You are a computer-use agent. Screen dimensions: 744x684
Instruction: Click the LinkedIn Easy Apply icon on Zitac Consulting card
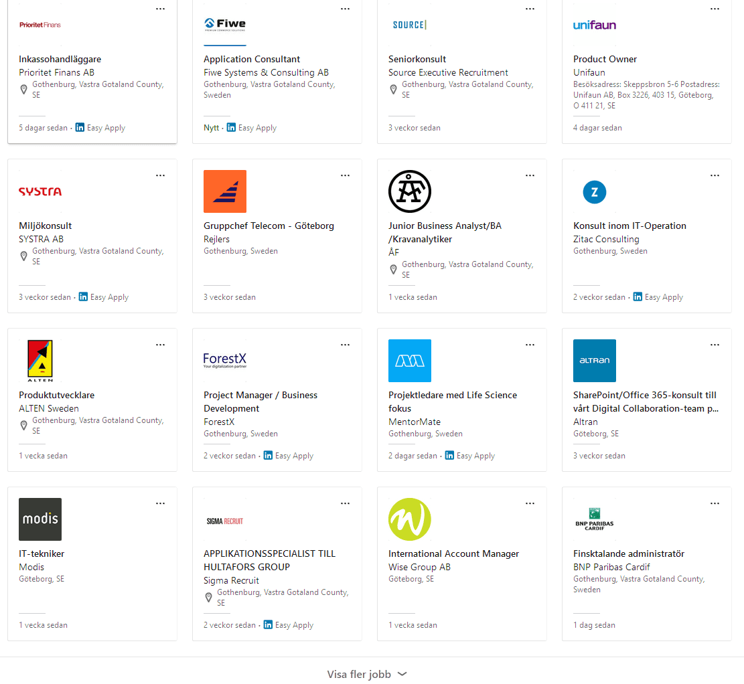[638, 297]
